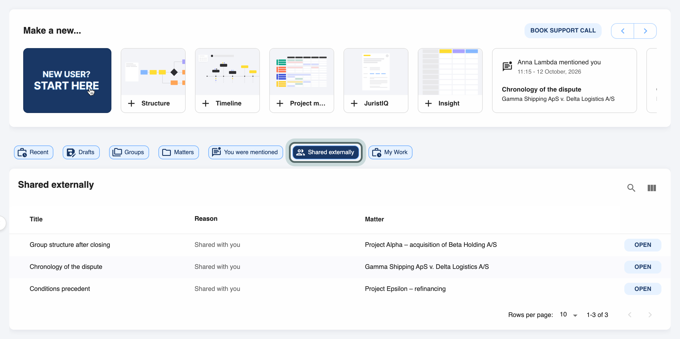Open Chronology of the dispute document
The width and height of the screenshot is (680, 339).
tap(643, 267)
